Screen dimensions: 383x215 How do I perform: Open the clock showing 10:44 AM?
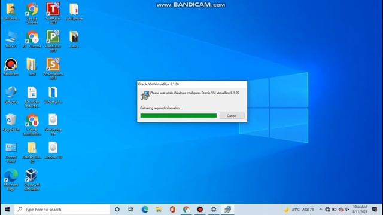click(x=360, y=210)
